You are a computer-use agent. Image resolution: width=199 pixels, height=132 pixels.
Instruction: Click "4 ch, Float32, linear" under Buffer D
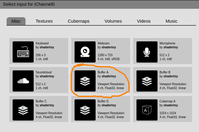point(111,117)
